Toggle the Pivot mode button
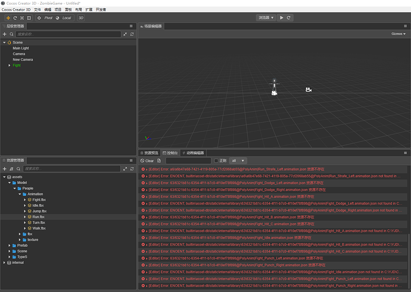411x292 pixels. click(45, 18)
